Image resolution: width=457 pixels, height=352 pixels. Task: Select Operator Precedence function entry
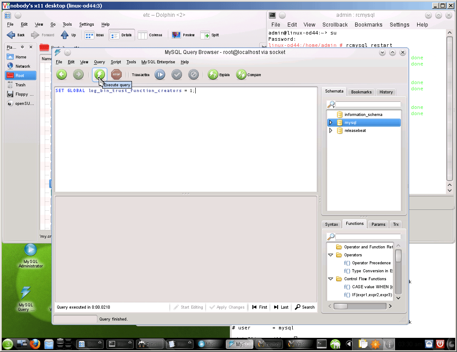pyautogui.click(x=371, y=263)
